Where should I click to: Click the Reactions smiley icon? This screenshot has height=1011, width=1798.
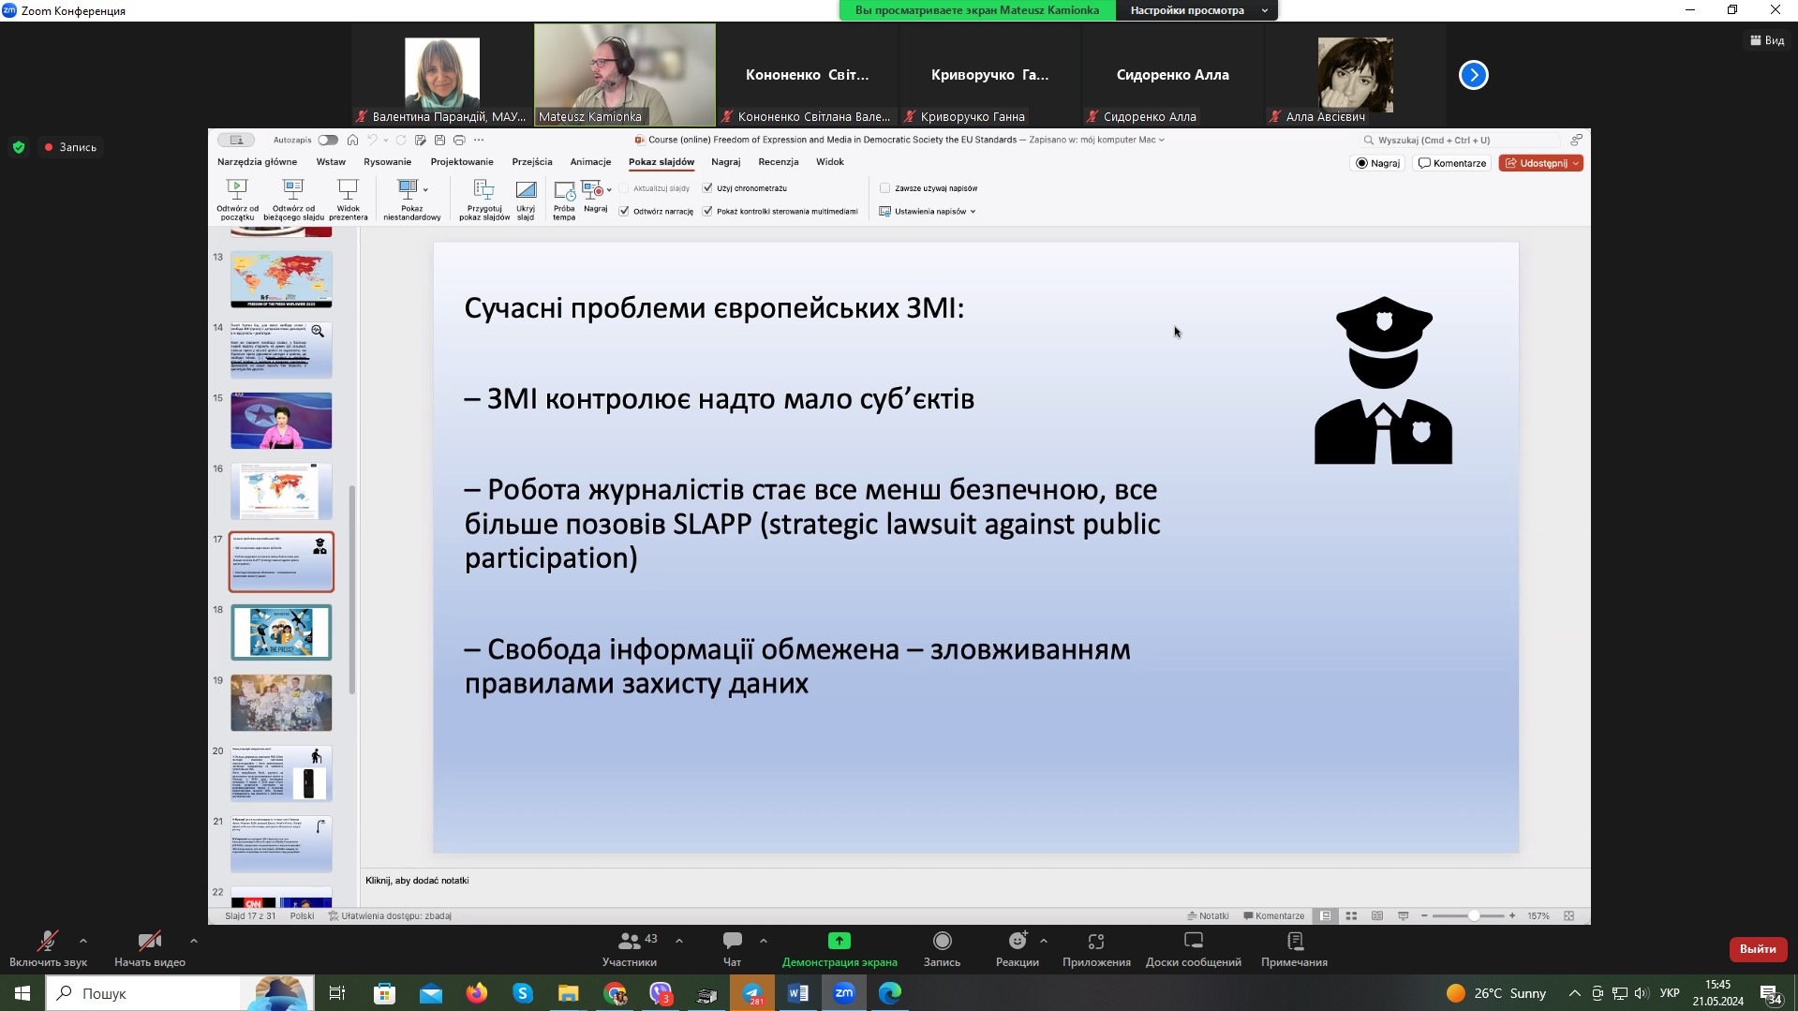(x=1018, y=942)
